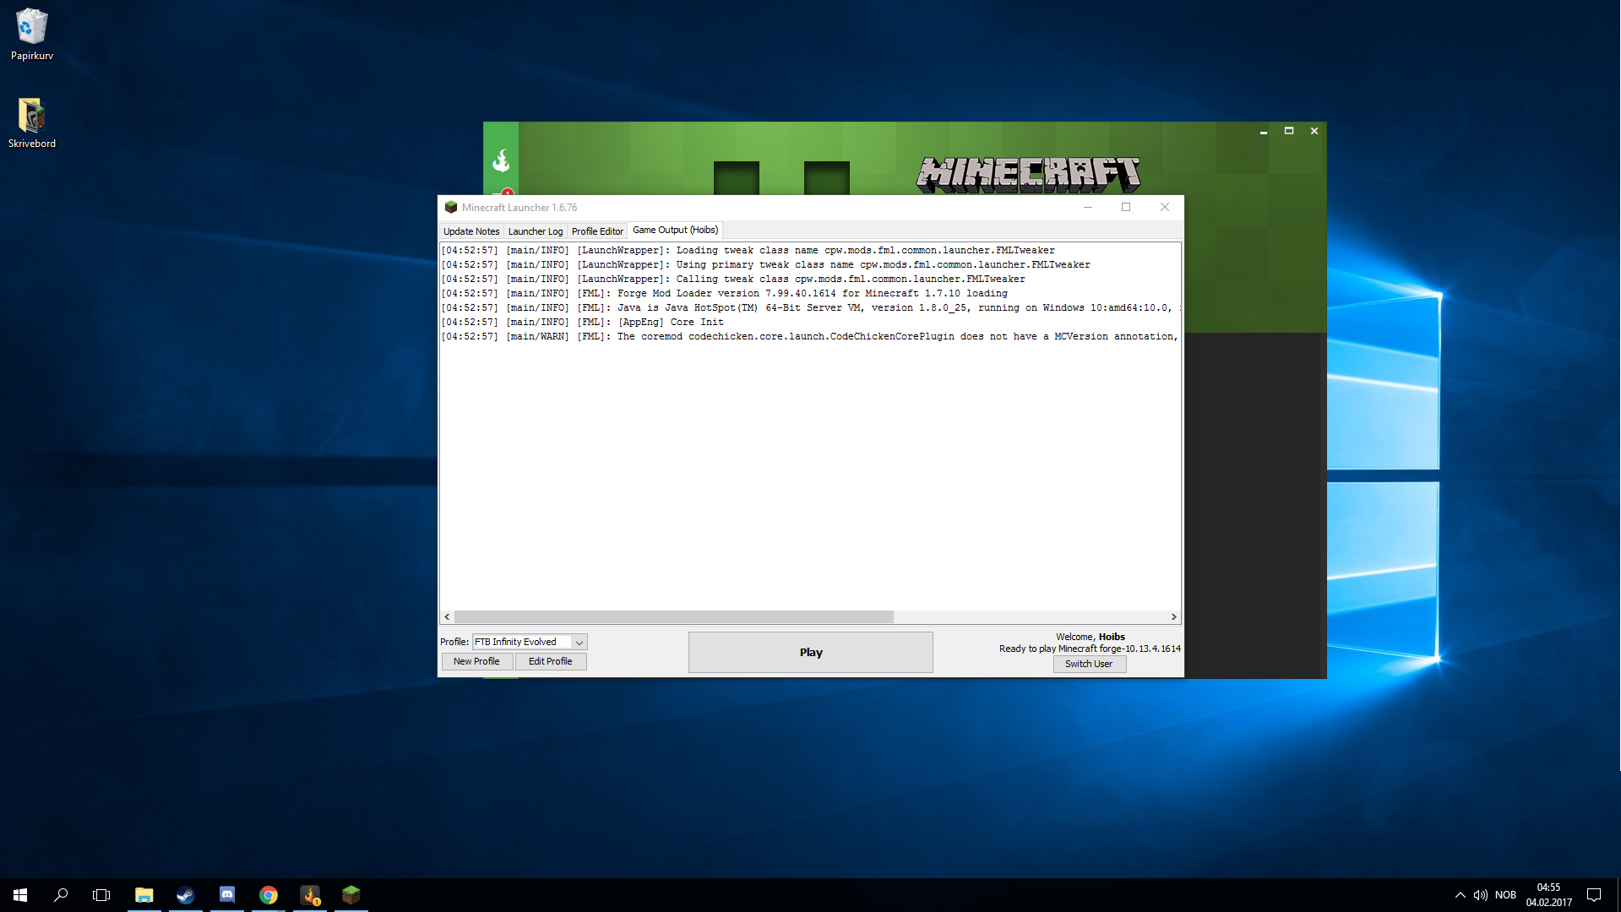
Task: Click the log's horizontal scrollbar thumb
Action: [673, 616]
